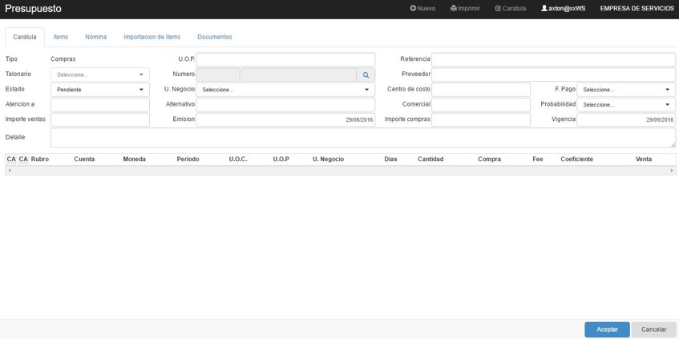This screenshot has height=339, width=679.
Task: Click the magnifier search icon next to Numero
Action: [x=366, y=75]
